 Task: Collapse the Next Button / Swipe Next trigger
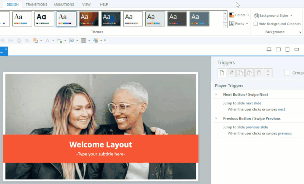[x=216, y=95]
